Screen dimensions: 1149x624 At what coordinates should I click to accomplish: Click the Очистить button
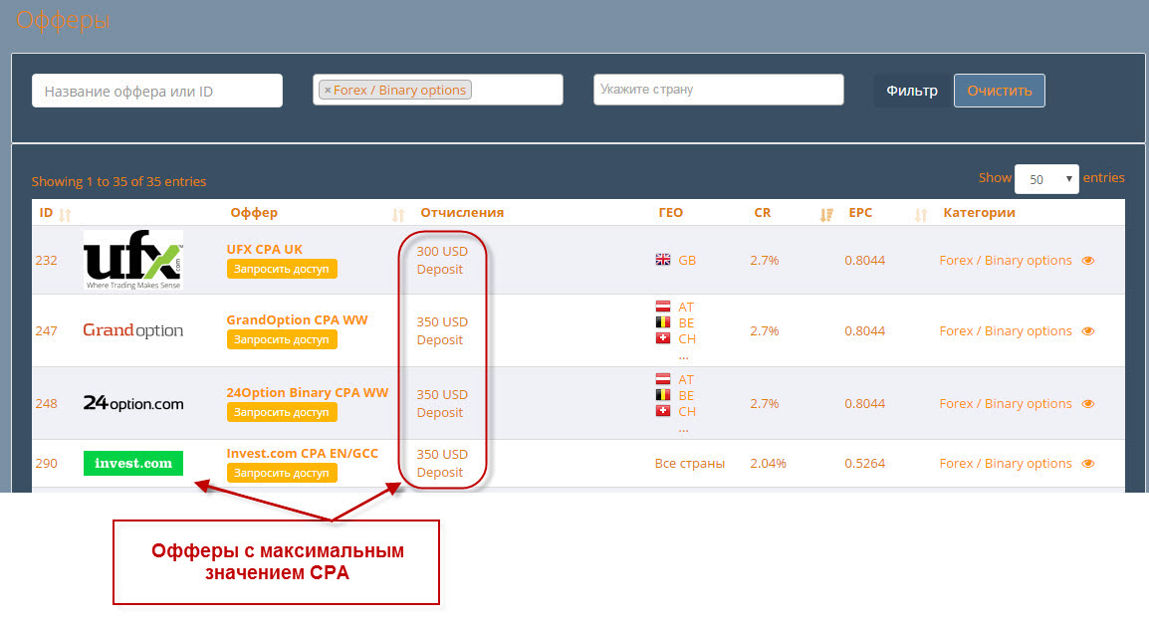pos(1000,91)
